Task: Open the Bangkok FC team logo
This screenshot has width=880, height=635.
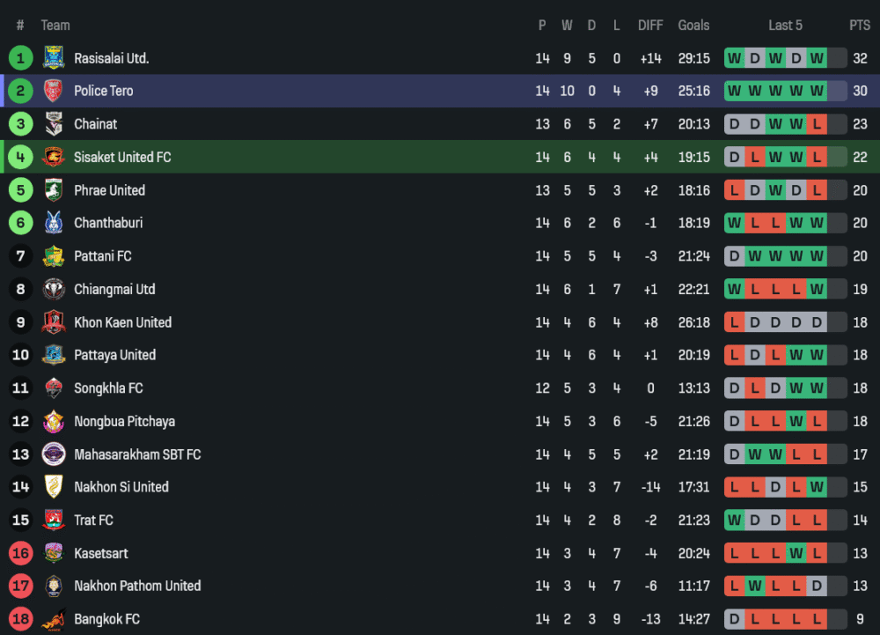Action: (54, 619)
